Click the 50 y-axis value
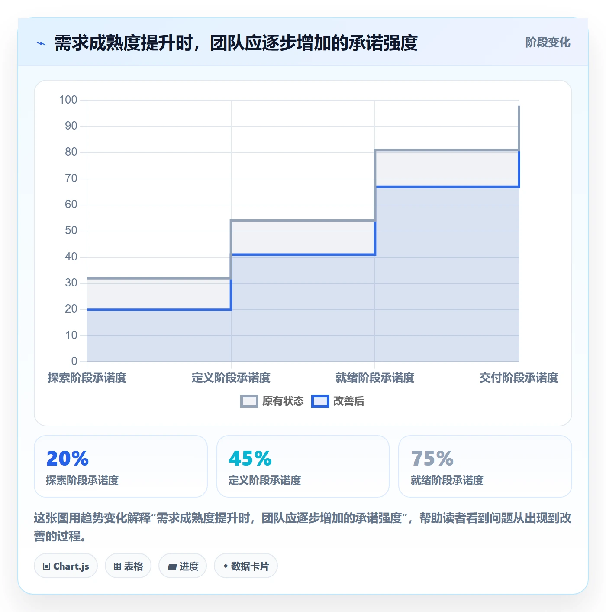 tap(71, 231)
